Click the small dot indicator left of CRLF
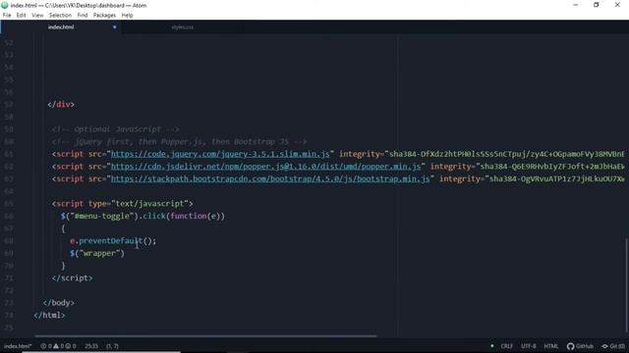Image resolution: width=629 pixels, height=353 pixels. 492,346
